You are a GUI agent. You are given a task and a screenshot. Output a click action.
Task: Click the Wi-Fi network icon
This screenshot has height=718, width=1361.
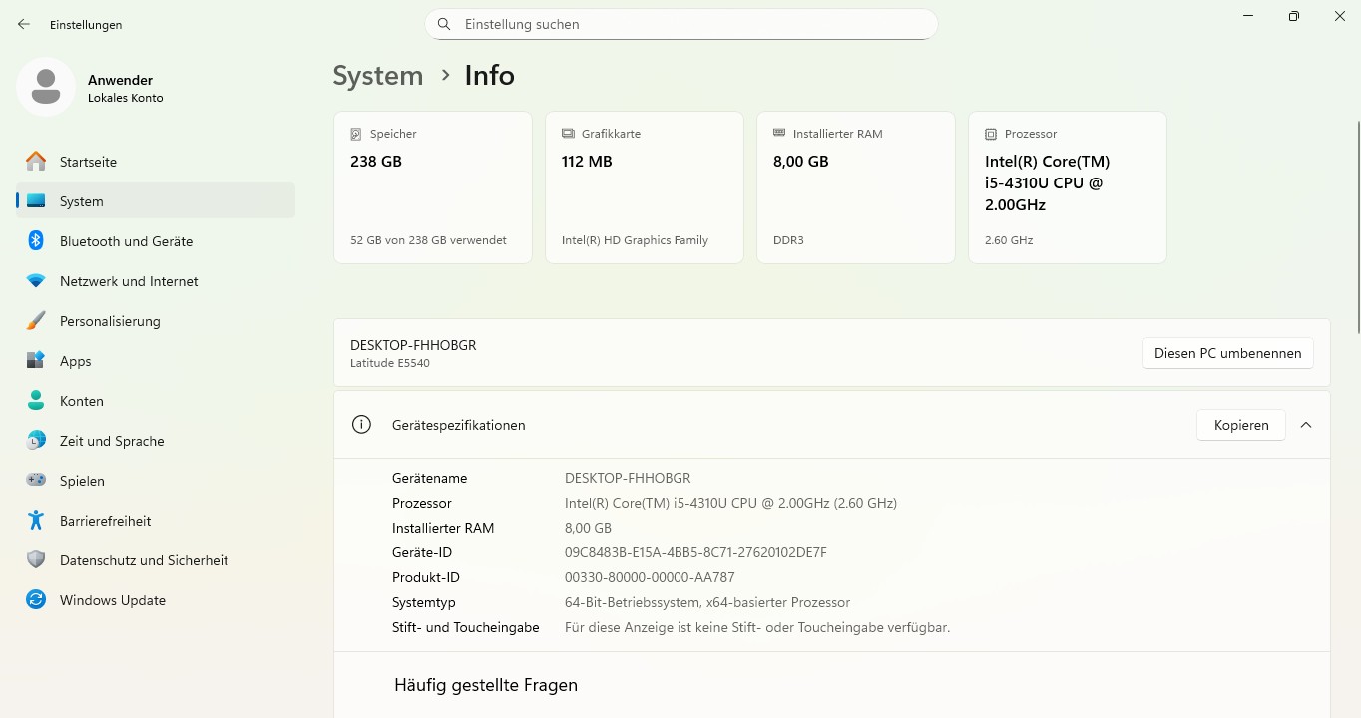(36, 281)
